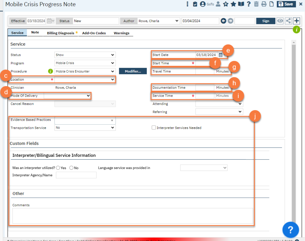The image size is (305, 241).
Task: Click the Sign button
Action: (266, 21)
